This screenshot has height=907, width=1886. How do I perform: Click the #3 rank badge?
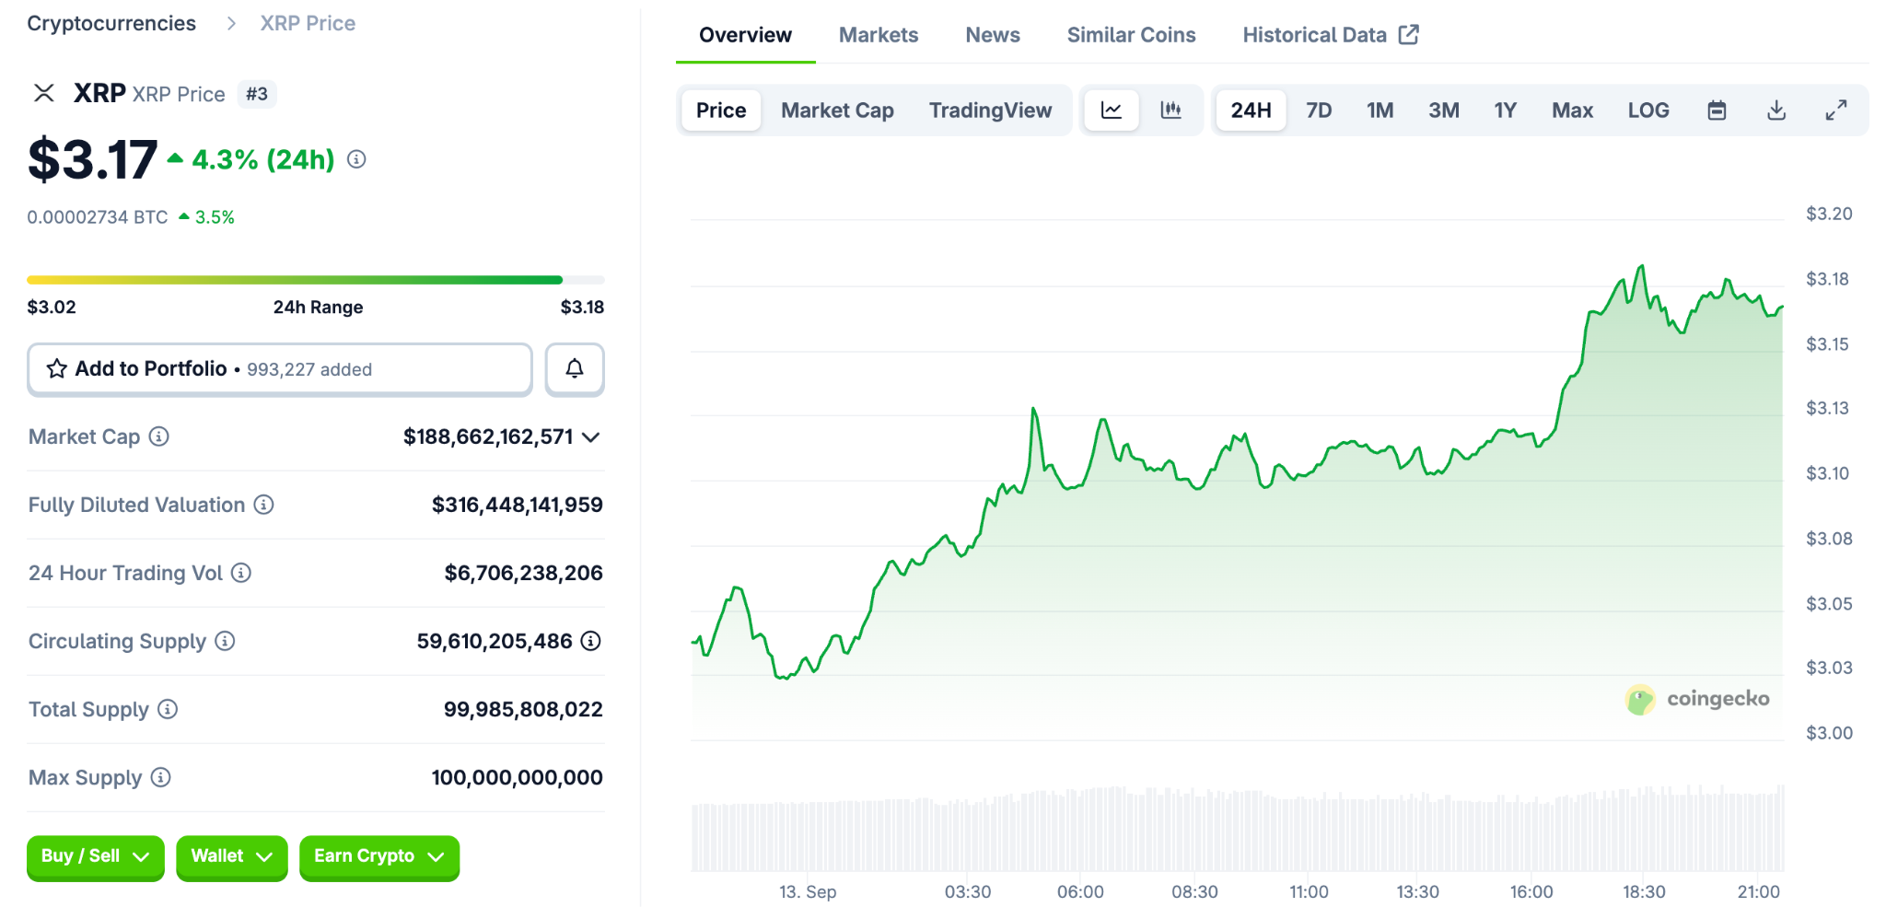(257, 94)
